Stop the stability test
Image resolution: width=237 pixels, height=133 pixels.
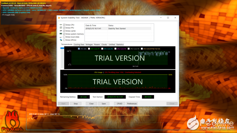pyautogui.click(x=76, y=104)
